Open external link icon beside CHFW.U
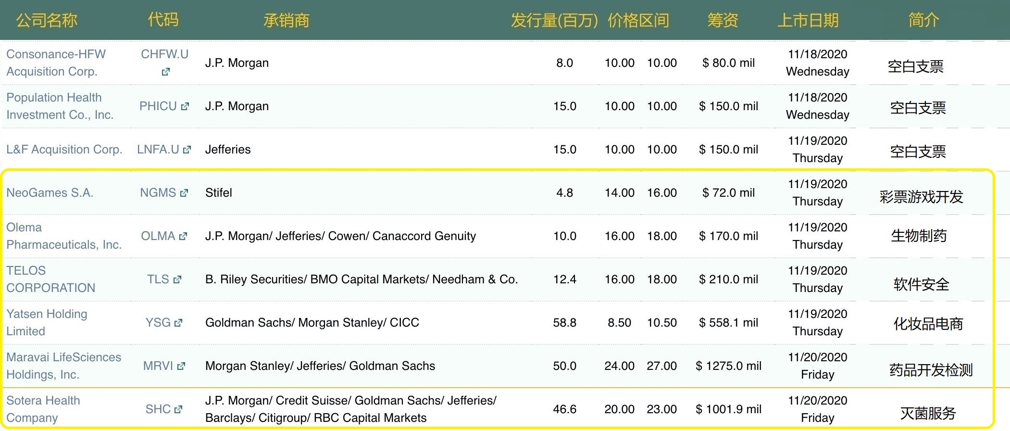Screen dimensions: 1010x431 coord(165,72)
